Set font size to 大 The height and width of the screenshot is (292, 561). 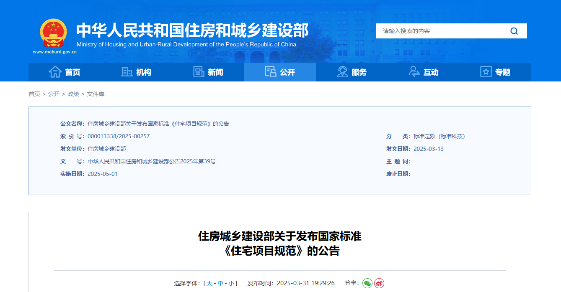[x=209, y=283]
